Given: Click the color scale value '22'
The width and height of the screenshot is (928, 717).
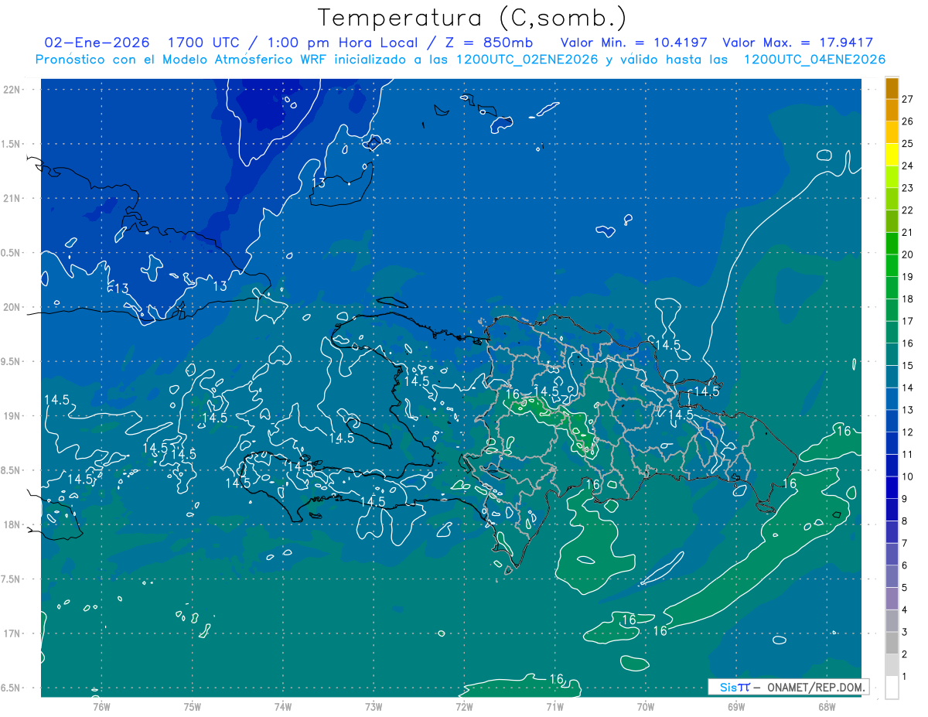Looking at the screenshot, I should pyautogui.click(x=908, y=210).
